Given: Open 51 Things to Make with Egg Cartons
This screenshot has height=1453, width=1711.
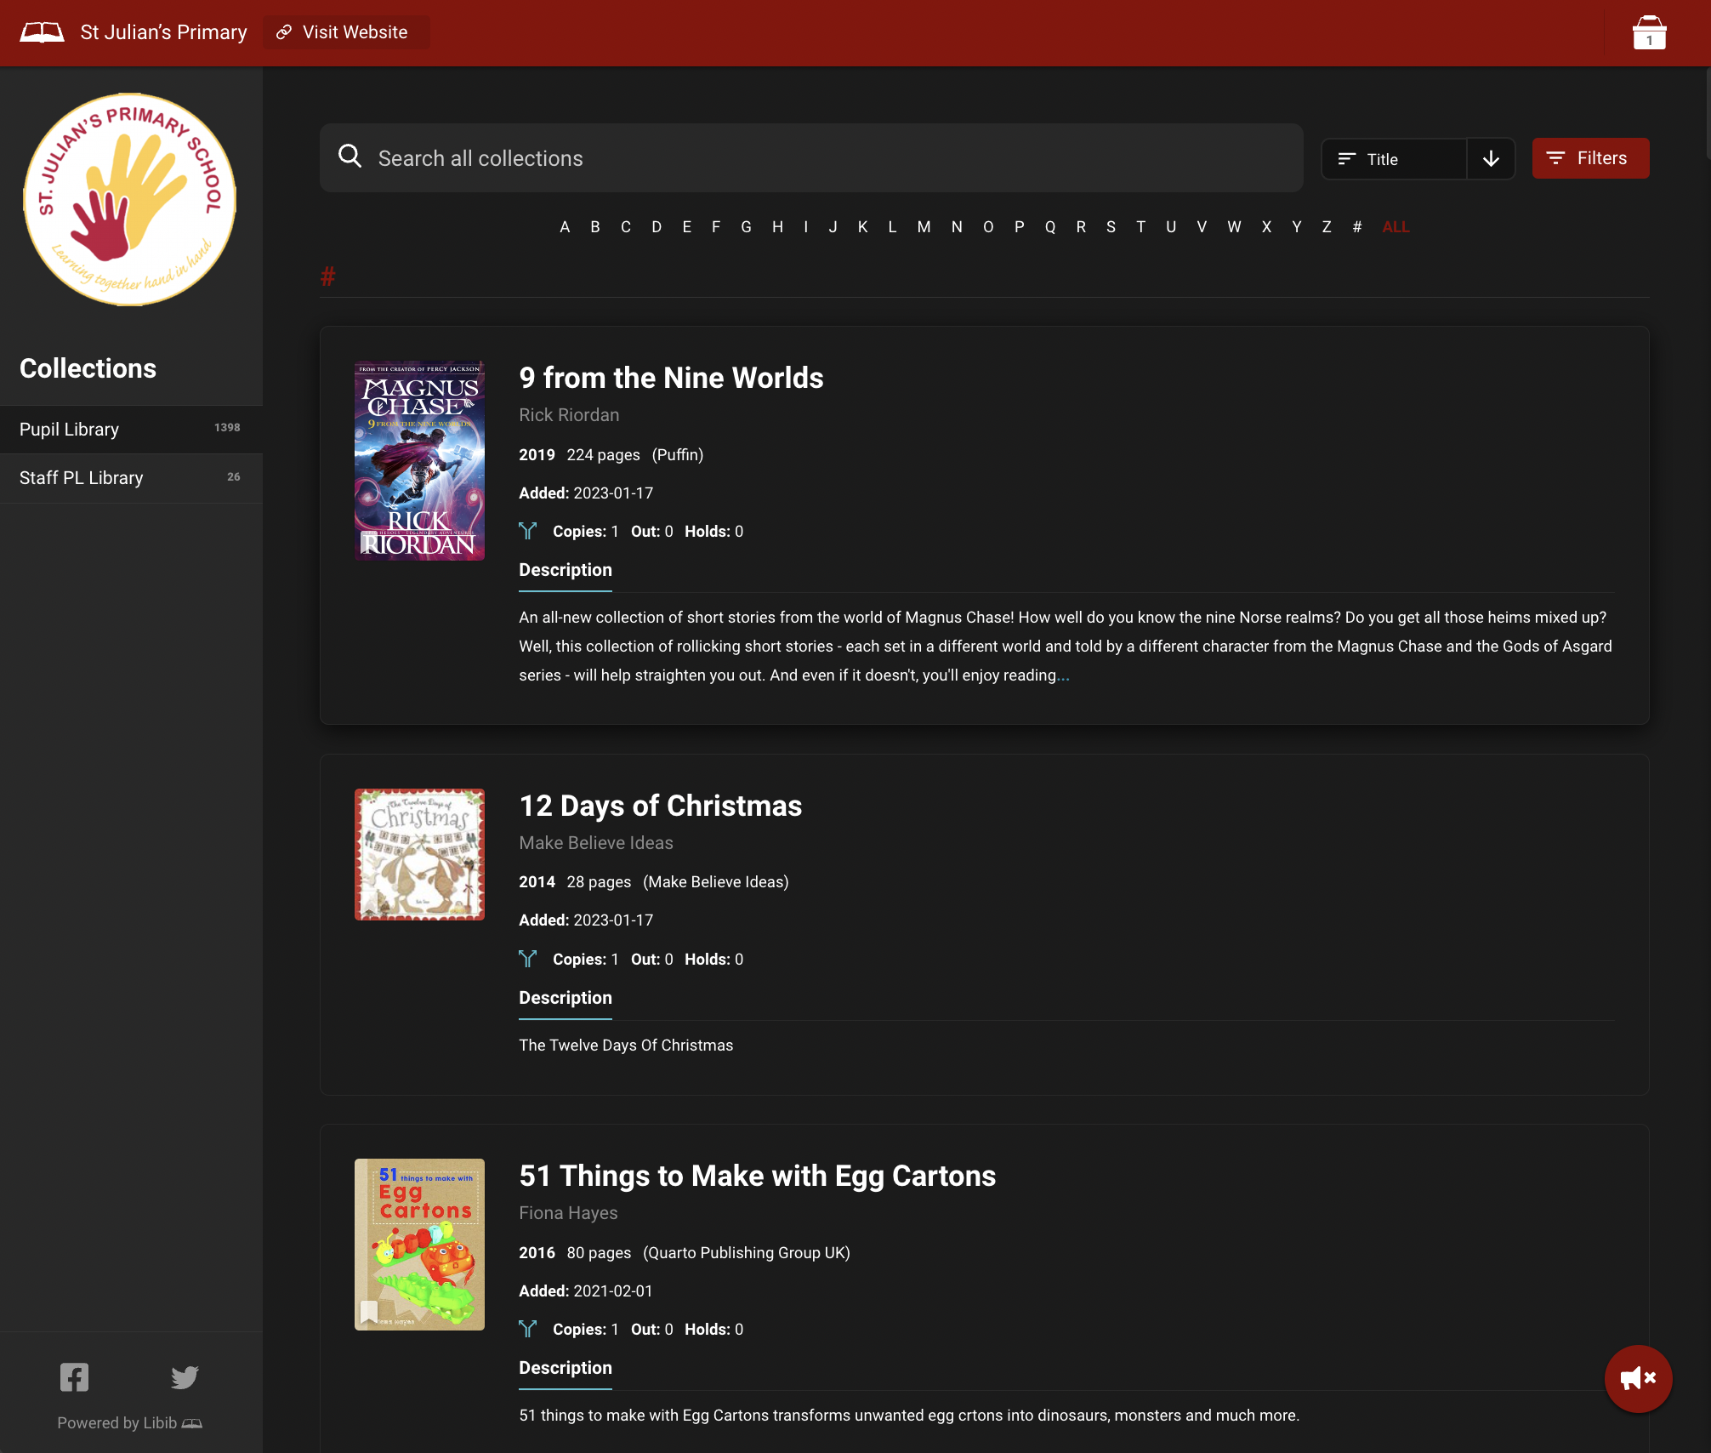Looking at the screenshot, I should [757, 1176].
